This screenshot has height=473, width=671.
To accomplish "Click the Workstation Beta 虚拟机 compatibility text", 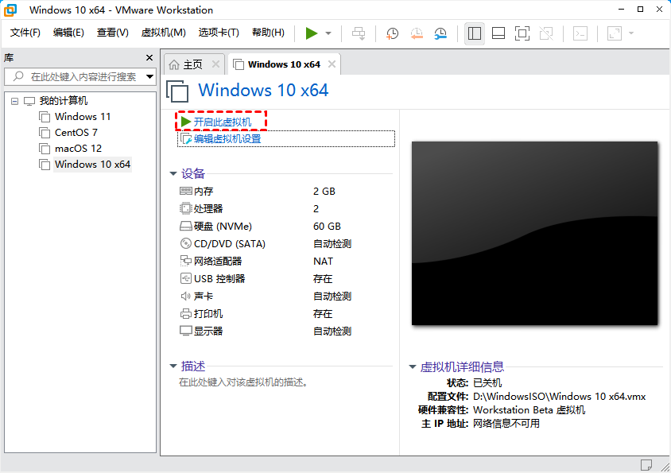I will [x=529, y=410].
